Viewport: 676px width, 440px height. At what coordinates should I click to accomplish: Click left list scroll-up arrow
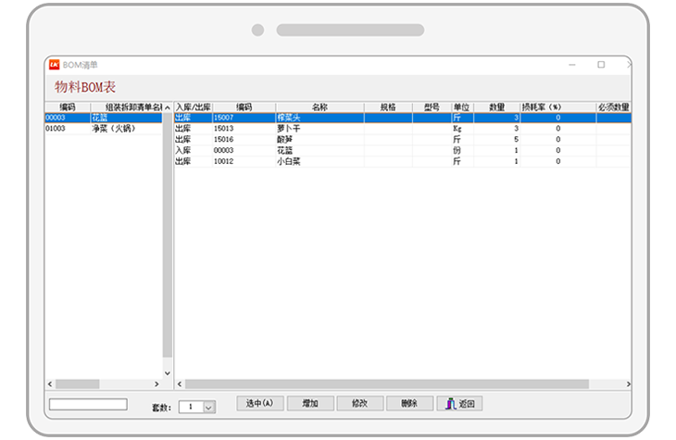(x=168, y=107)
